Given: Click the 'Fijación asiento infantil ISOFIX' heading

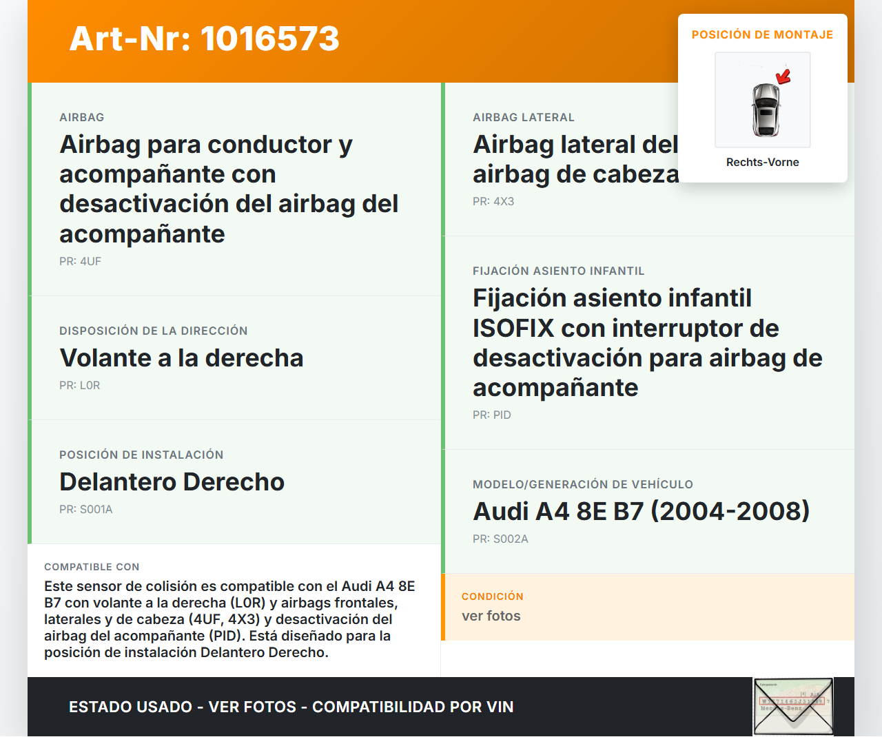Looking at the screenshot, I should click(648, 342).
